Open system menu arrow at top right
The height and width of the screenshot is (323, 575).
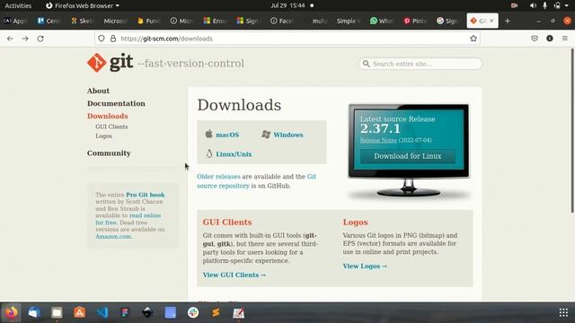[567, 5]
